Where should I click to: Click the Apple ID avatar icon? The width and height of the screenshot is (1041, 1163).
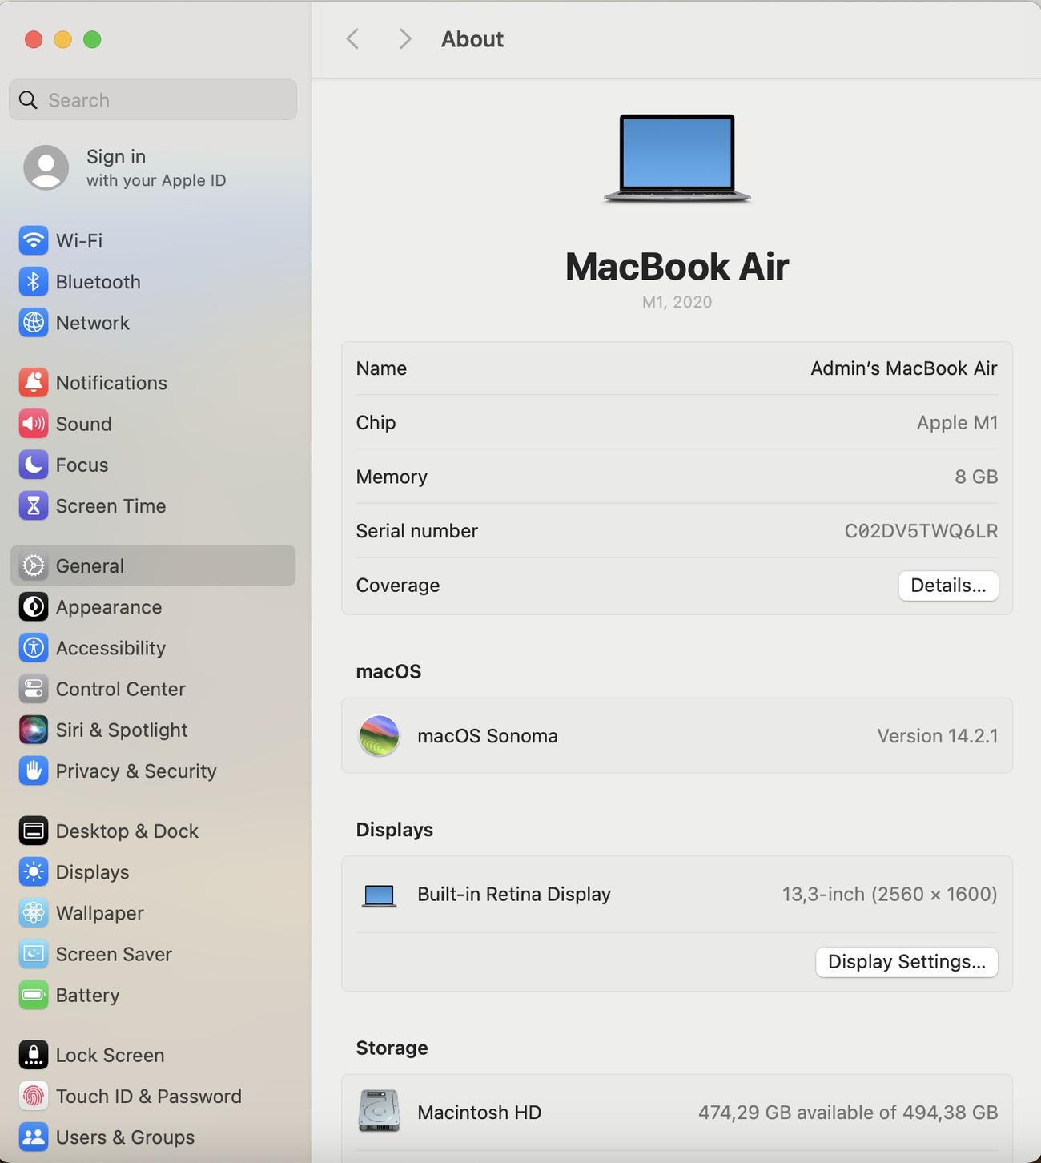click(x=46, y=167)
